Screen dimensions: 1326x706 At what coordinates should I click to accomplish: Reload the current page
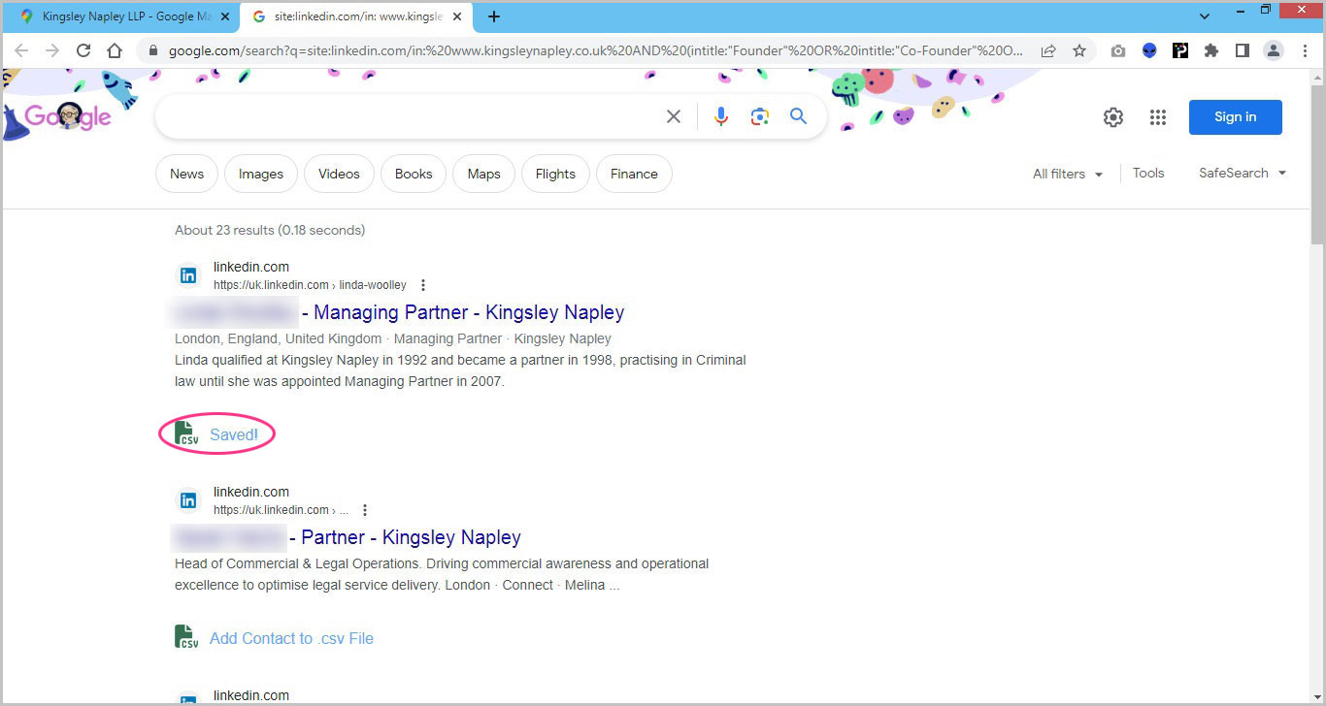pyautogui.click(x=83, y=50)
